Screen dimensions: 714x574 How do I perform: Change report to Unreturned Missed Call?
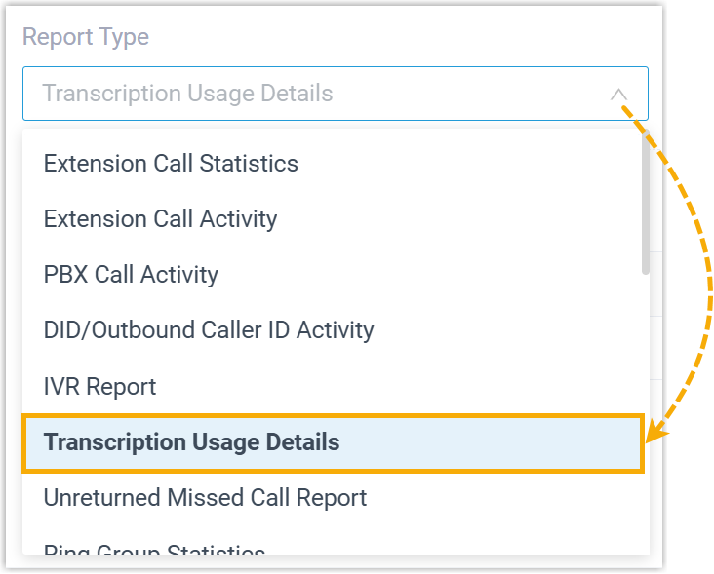point(205,498)
